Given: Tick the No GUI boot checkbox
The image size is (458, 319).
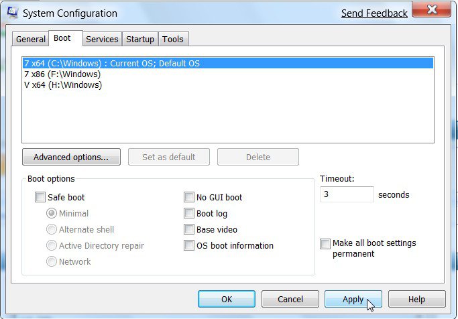Looking at the screenshot, I should tap(189, 197).
